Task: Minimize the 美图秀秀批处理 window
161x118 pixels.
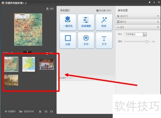Action: pyautogui.click(x=154, y=2)
